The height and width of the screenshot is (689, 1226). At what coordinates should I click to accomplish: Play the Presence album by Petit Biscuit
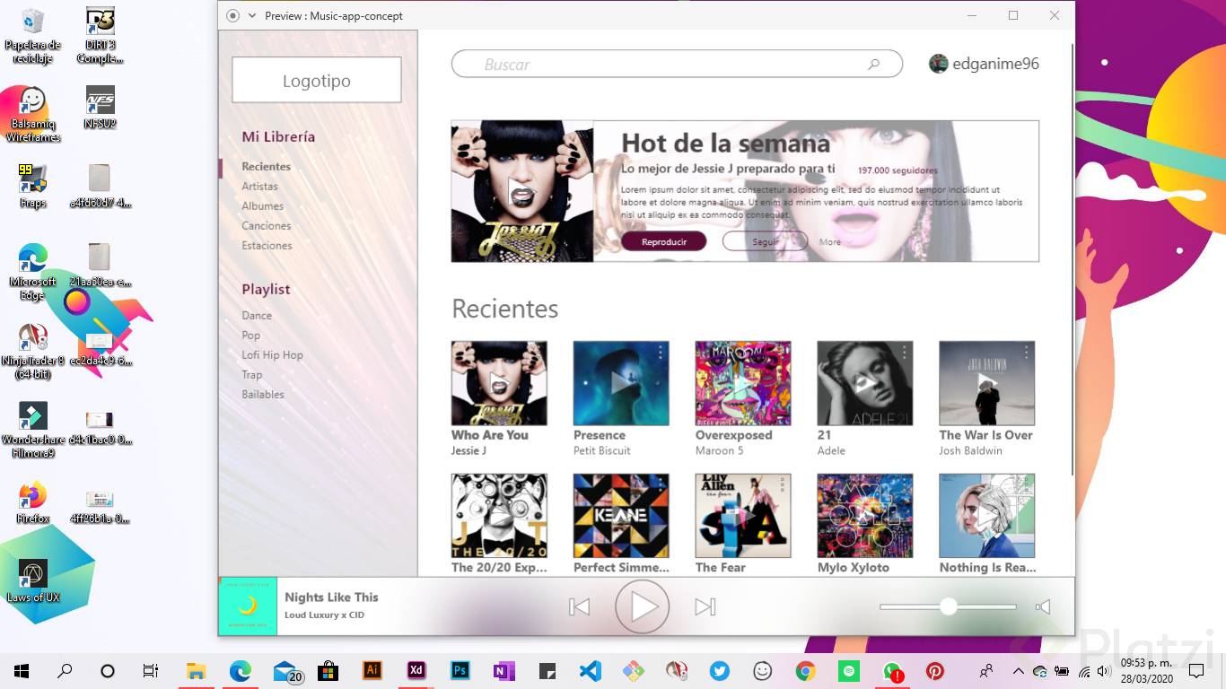(x=620, y=383)
